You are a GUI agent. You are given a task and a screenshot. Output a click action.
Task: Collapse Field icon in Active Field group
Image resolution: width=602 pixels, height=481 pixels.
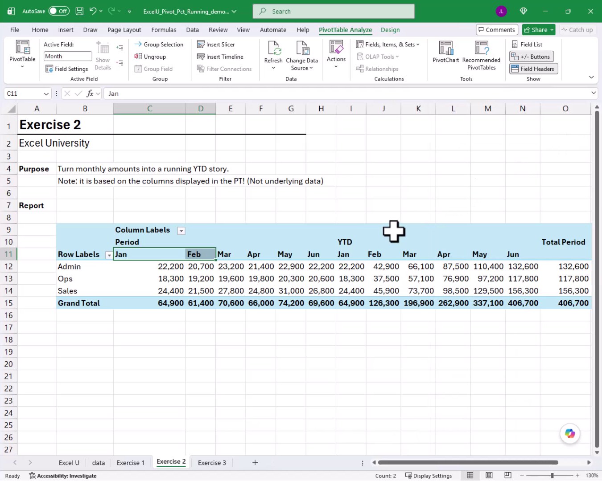click(120, 63)
